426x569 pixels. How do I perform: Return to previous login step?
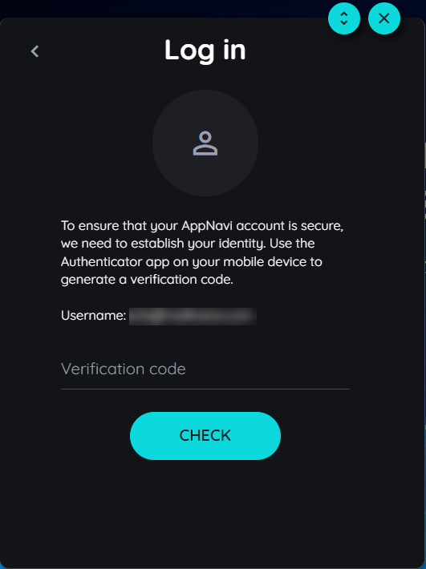click(34, 51)
